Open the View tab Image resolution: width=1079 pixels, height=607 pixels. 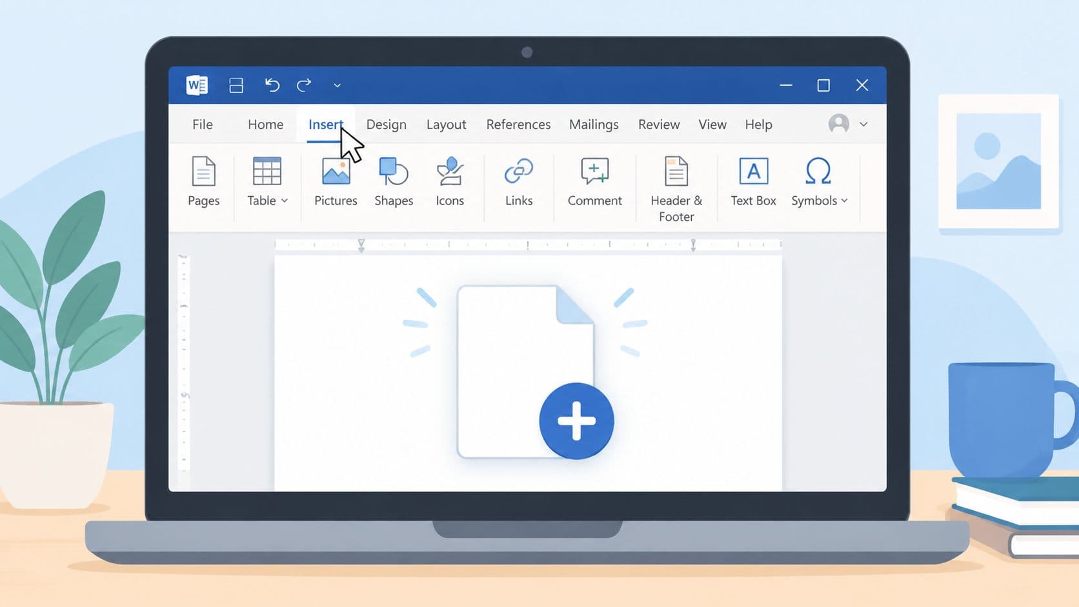(712, 124)
